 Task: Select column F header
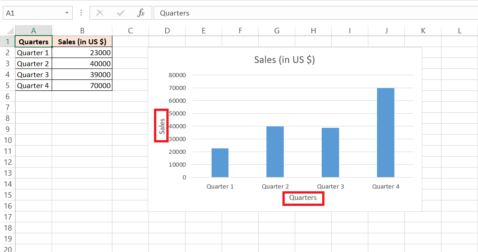240,31
